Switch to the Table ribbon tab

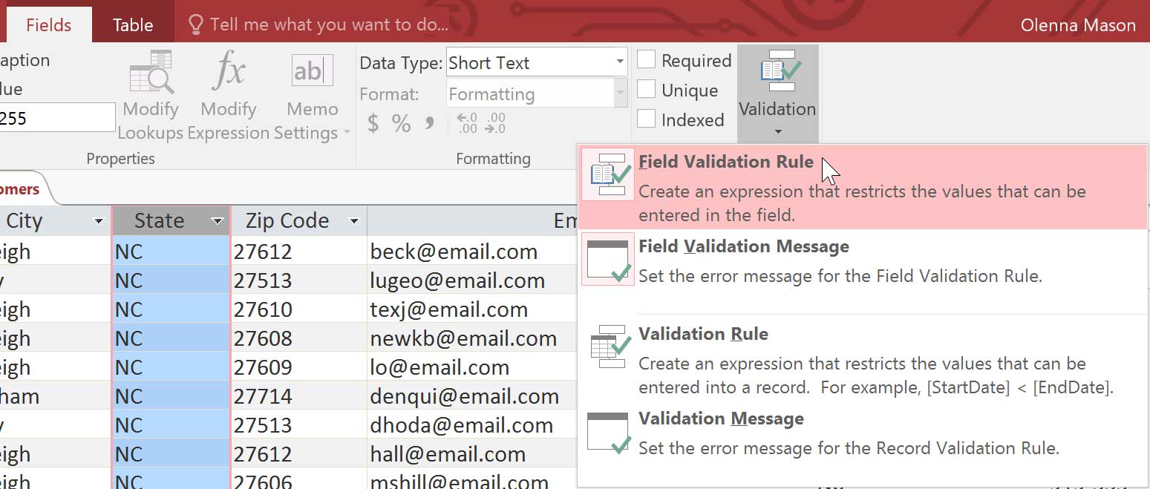point(132,24)
